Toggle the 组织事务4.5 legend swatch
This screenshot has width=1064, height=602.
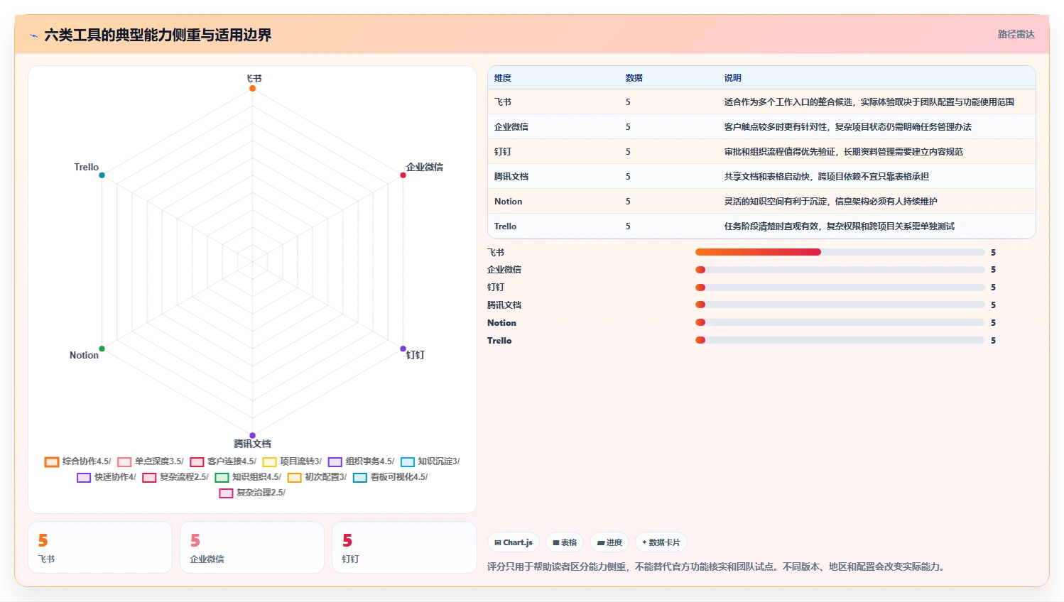pyautogui.click(x=335, y=462)
